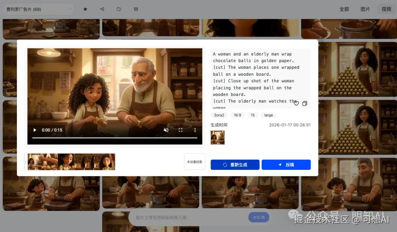
Task: Open the background thumbnail of curly hair close-up
Action: (250, 27)
